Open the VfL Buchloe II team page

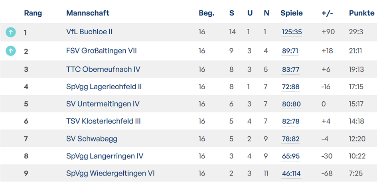[89, 32]
